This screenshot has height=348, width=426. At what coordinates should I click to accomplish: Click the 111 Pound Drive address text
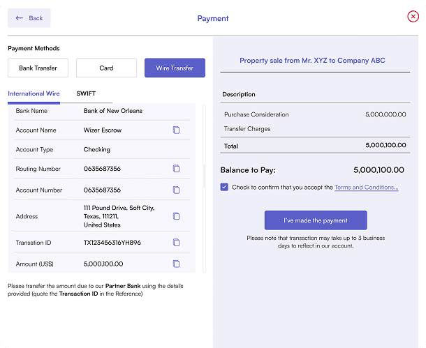pyautogui.click(x=119, y=216)
